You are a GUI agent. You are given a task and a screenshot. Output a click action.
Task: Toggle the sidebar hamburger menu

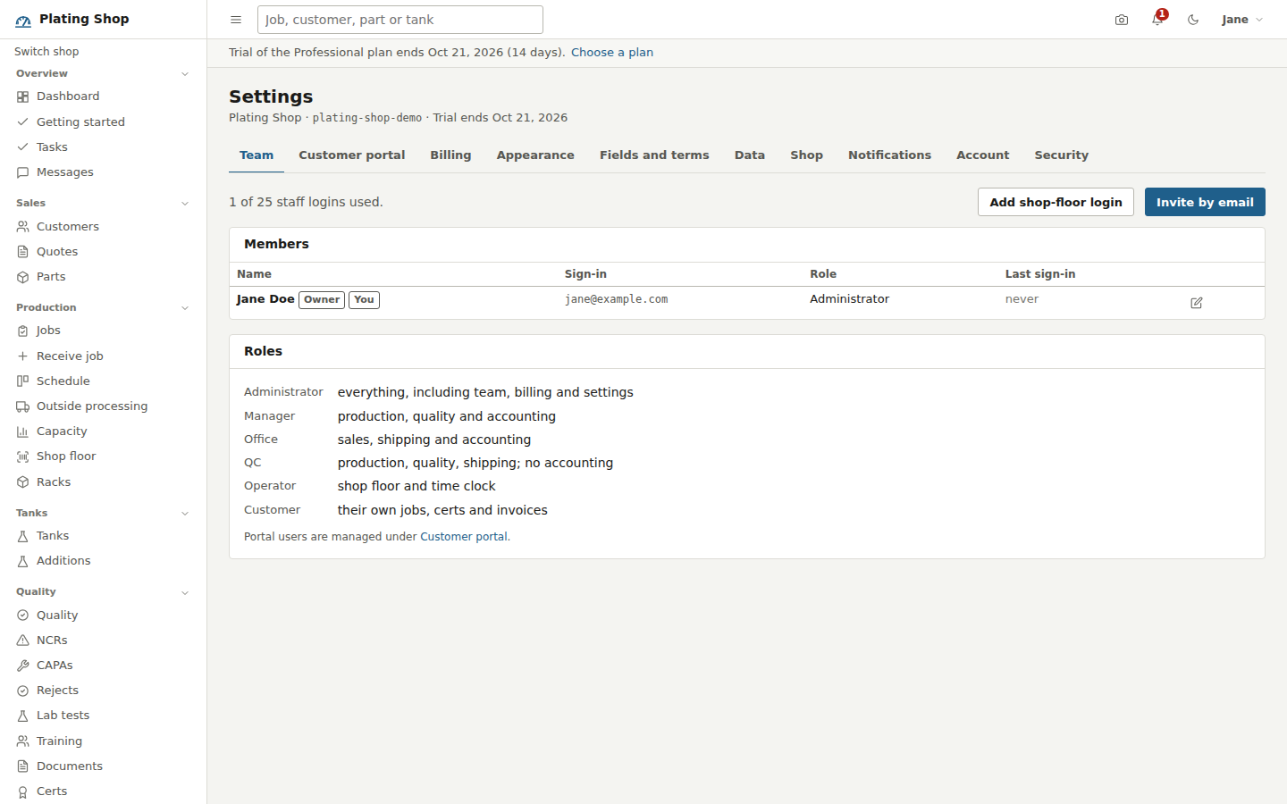coord(236,20)
